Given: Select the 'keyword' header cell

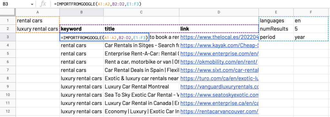Looking at the screenshot, I should pyautogui.click(x=82, y=29).
